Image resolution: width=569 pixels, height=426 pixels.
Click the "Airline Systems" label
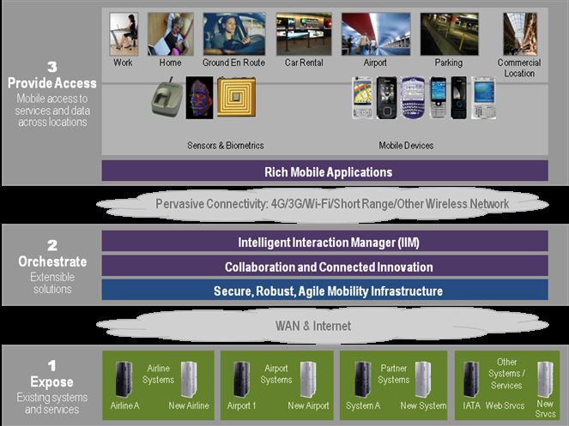click(158, 374)
